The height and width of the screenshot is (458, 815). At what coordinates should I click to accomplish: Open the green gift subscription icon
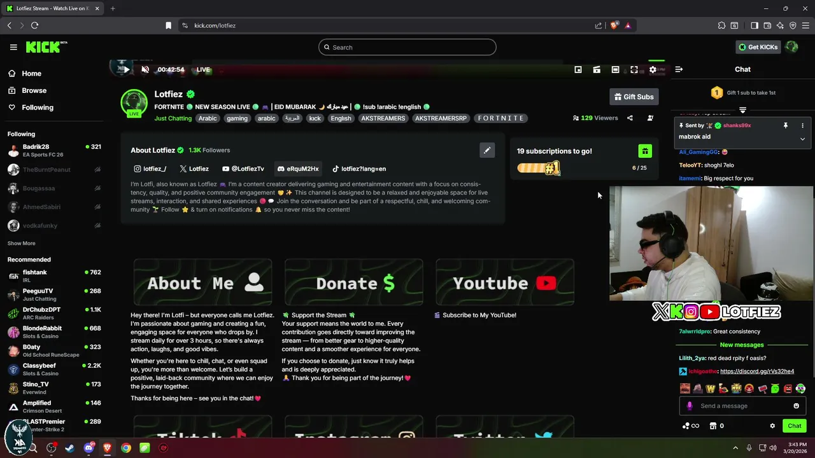coord(645,151)
